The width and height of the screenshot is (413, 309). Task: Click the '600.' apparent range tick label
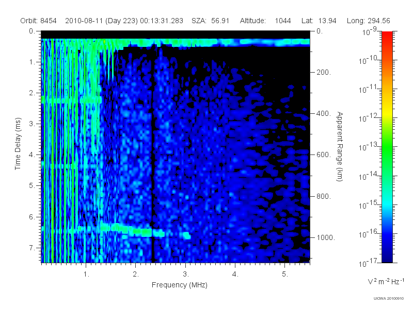click(x=324, y=155)
